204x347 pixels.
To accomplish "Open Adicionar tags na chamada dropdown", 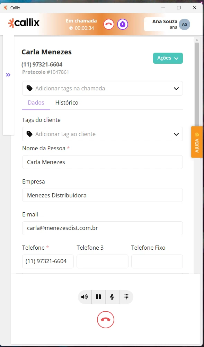I will [103, 88].
